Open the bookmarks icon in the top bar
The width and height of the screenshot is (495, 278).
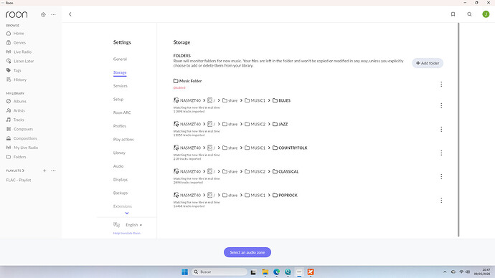coord(453,14)
